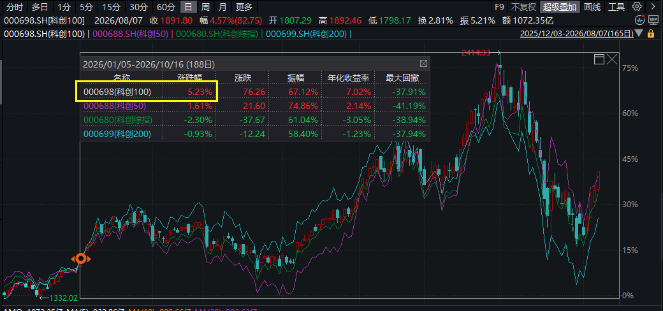Select the 30分 period tab

pos(138,6)
